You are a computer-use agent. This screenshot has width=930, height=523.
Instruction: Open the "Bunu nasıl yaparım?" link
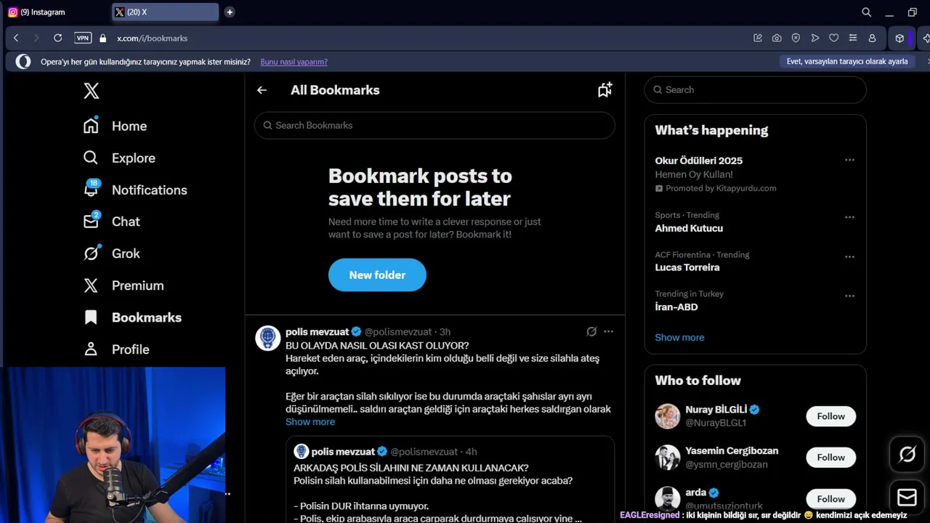[x=294, y=62]
